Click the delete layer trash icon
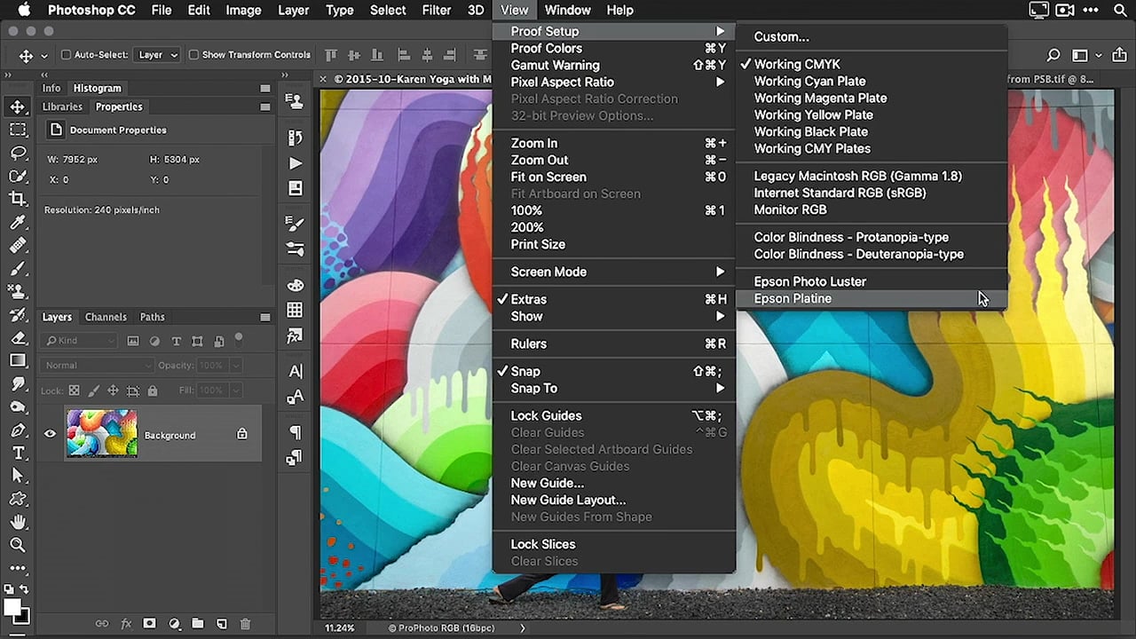This screenshot has height=639, width=1136. (246, 624)
